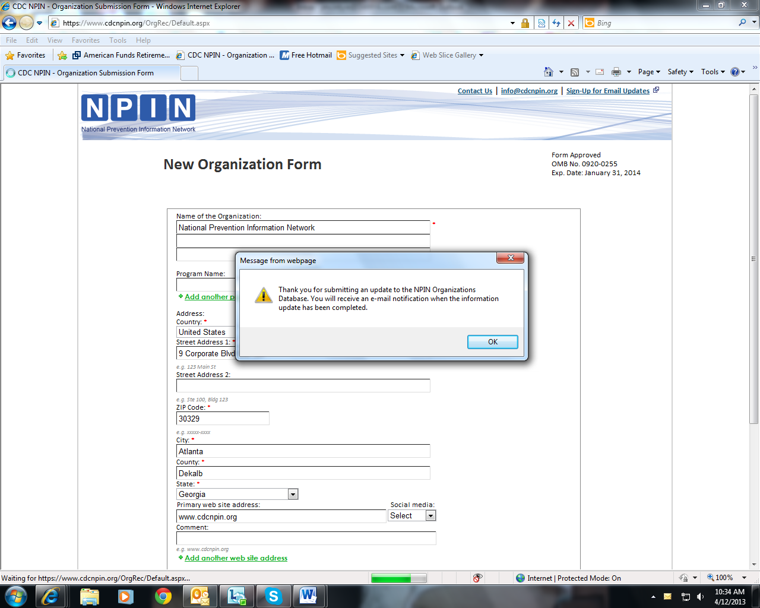Click the volume speaker tray icon
Screen dimensions: 760x608
point(700,597)
